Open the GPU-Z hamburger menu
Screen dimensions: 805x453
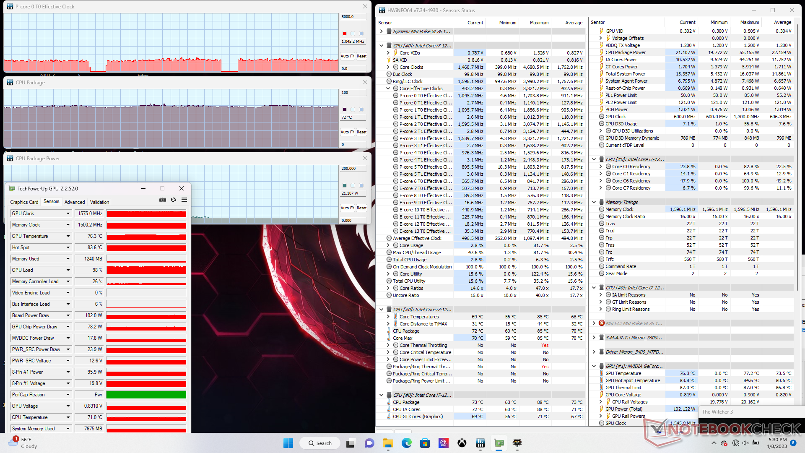coord(184,200)
